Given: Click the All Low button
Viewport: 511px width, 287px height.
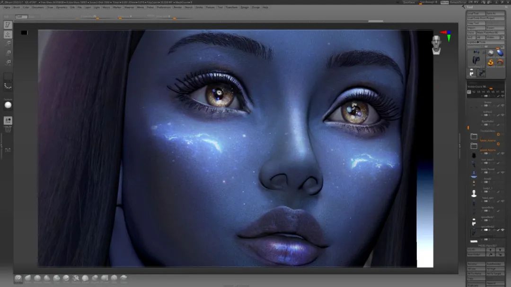Looking at the screenshot, I should 476,269.
